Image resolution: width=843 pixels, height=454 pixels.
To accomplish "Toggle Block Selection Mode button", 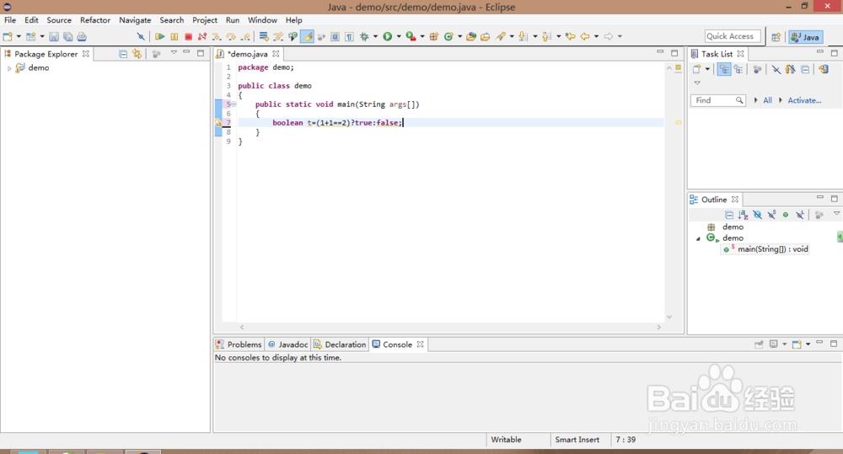I will [335, 36].
